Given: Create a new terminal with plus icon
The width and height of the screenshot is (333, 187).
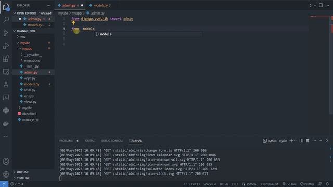Looking at the screenshot, I should click(x=291, y=141).
